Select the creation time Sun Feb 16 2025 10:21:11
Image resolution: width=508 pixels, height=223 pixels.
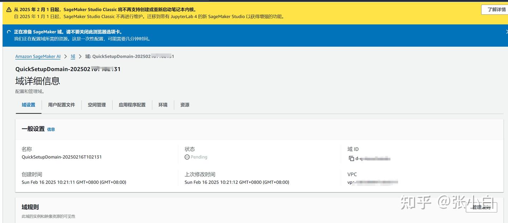tap(74, 182)
